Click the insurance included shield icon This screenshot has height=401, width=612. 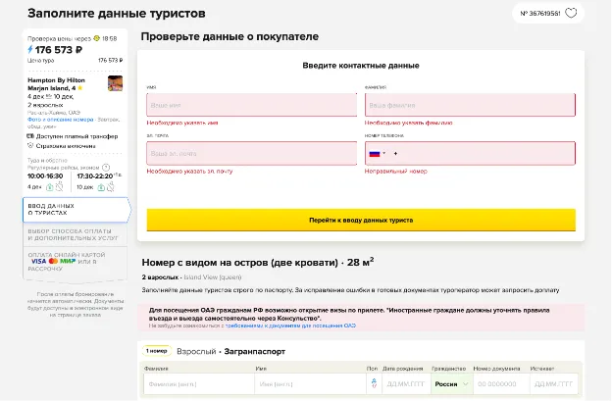29,144
